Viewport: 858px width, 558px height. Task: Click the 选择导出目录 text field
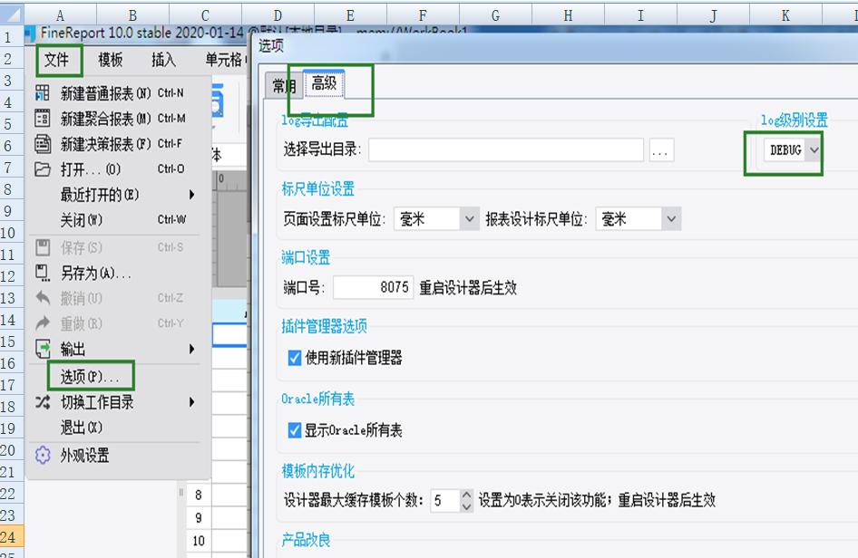click(x=505, y=149)
